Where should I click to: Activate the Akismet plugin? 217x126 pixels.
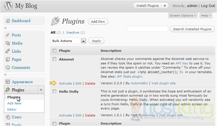coord(65,83)
